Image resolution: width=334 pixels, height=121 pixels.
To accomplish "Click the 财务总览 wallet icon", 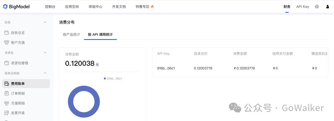I will pyautogui.click(x=6, y=33).
